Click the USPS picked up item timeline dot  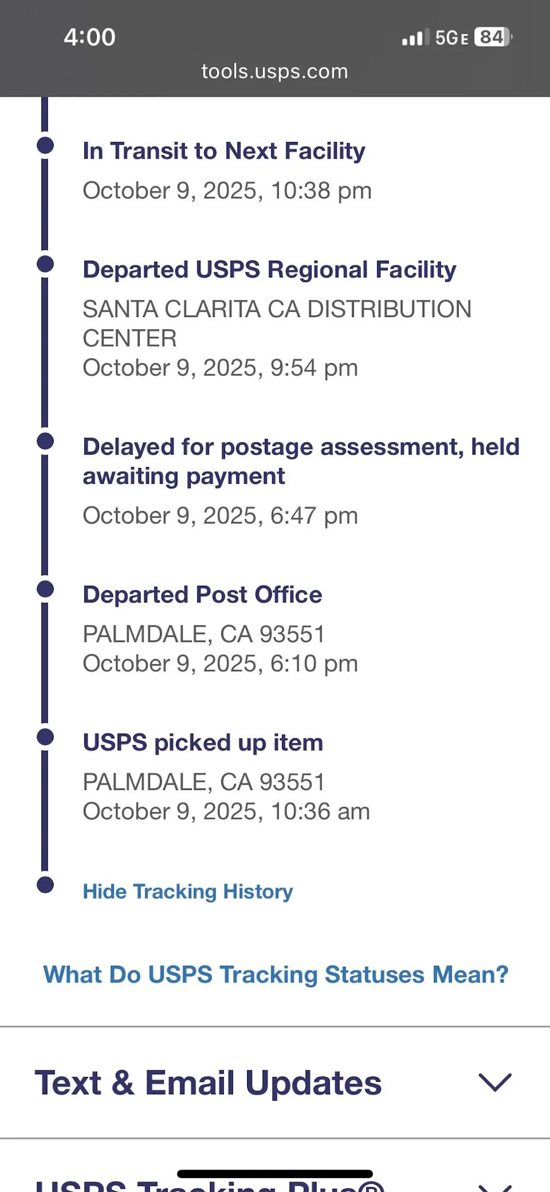click(x=45, y=737)
